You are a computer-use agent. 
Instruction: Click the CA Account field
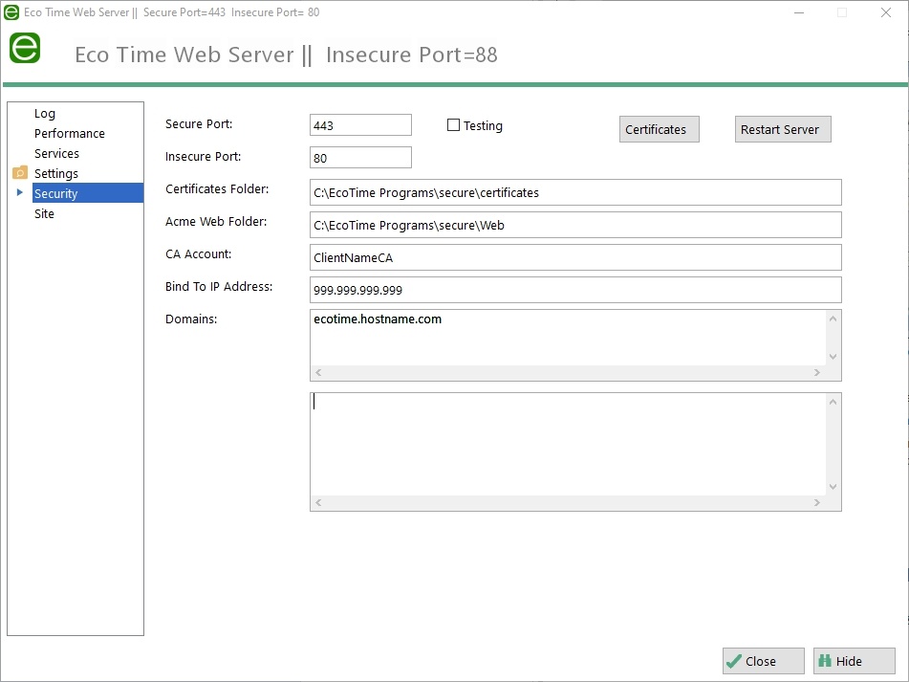click(575, 257)
